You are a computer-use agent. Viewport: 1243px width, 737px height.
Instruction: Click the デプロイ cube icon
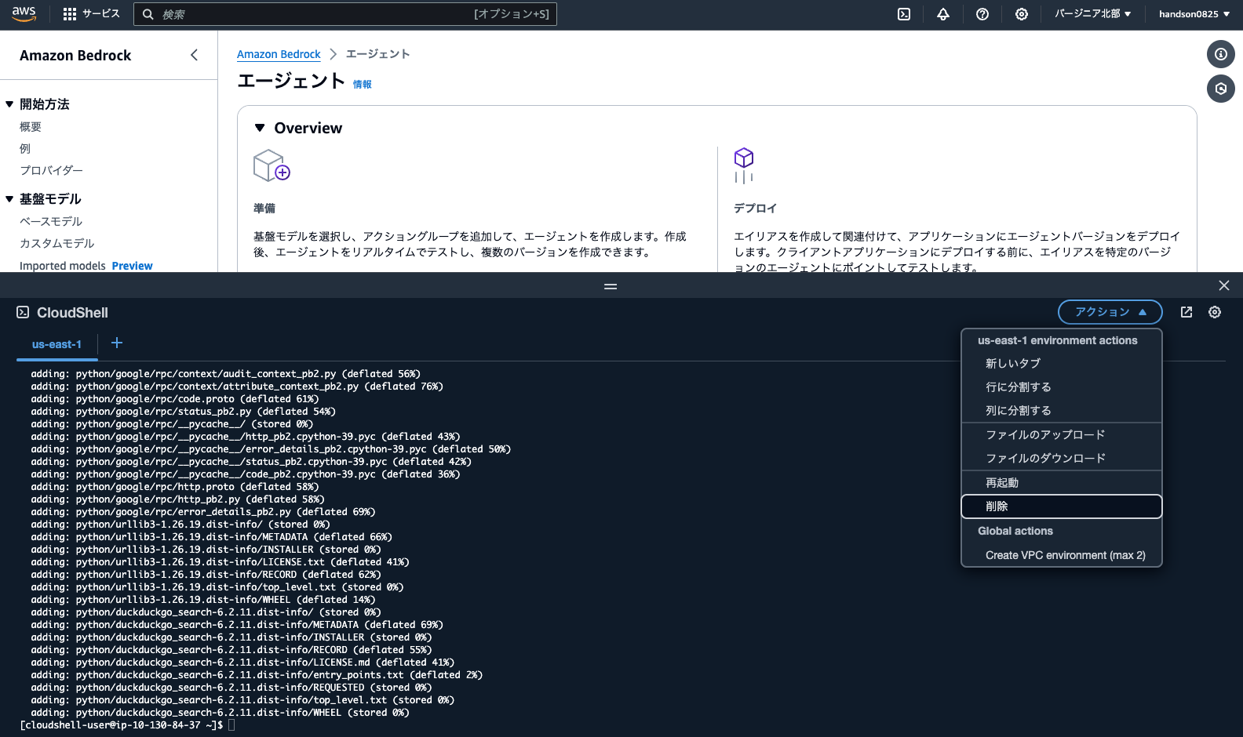click(744, 165)
